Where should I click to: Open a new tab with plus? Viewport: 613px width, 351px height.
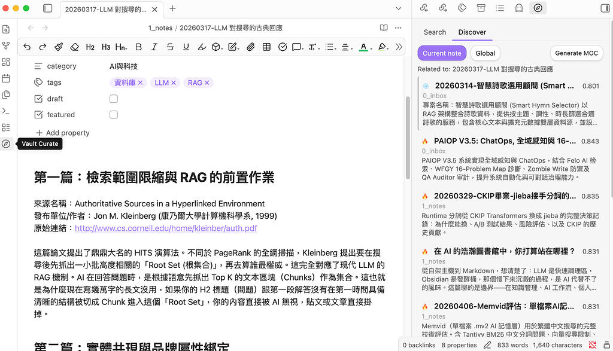[172, 8]
